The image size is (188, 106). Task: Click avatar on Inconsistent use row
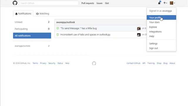point(139,35)
